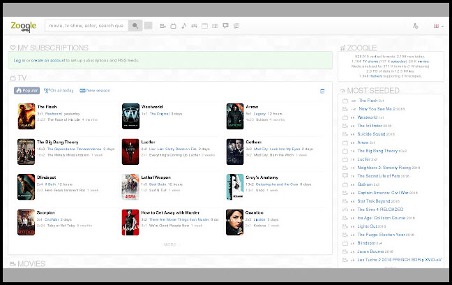Click the magnifier search button
Viewport: 452px width, 285px height.
135,26
